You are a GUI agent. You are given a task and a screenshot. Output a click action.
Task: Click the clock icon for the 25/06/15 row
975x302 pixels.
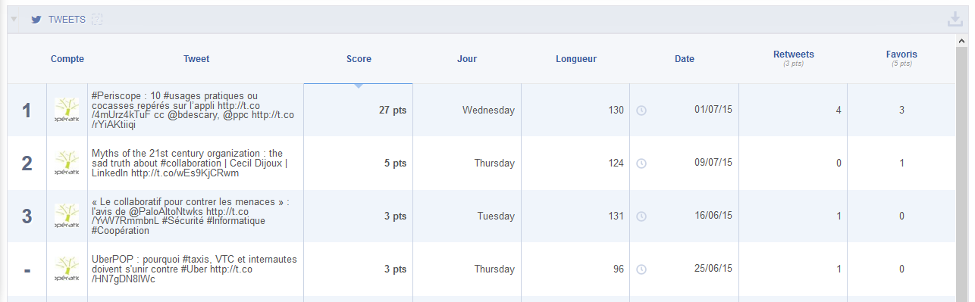[641, 269]
